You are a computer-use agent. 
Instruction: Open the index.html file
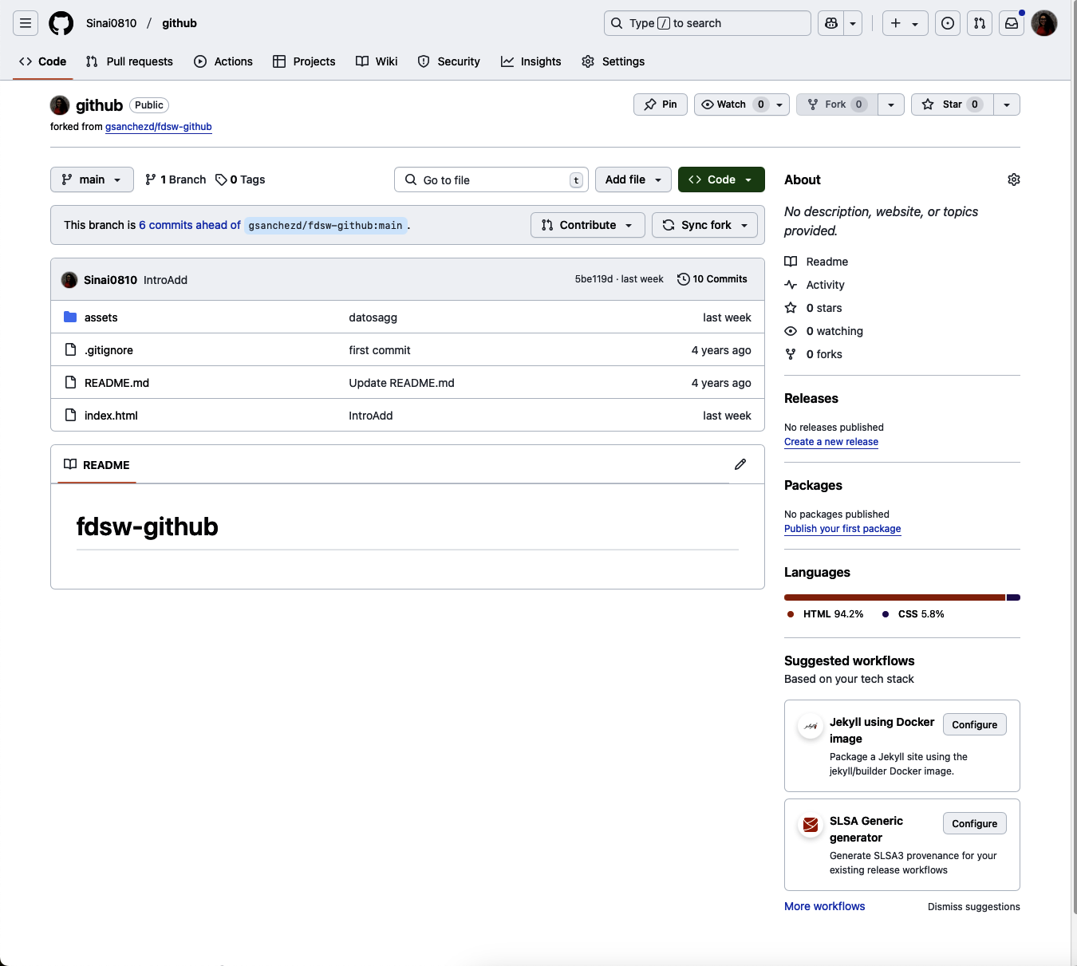tap(111, 416)
